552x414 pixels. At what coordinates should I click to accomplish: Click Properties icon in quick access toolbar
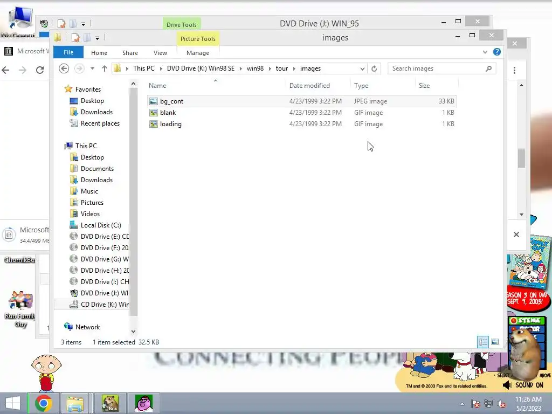pos(75,38)
